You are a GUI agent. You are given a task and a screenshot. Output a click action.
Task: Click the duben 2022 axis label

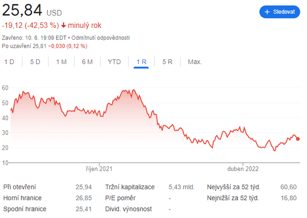point(243,168)
